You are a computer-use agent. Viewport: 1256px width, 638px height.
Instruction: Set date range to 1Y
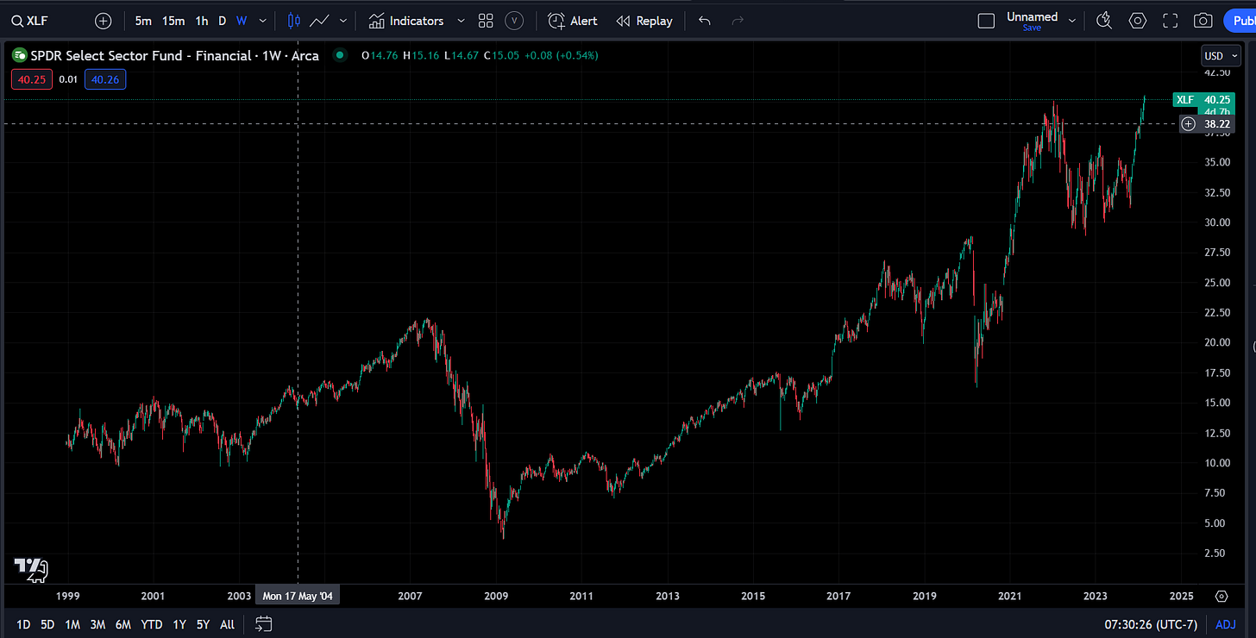click(x=179, y=624)
